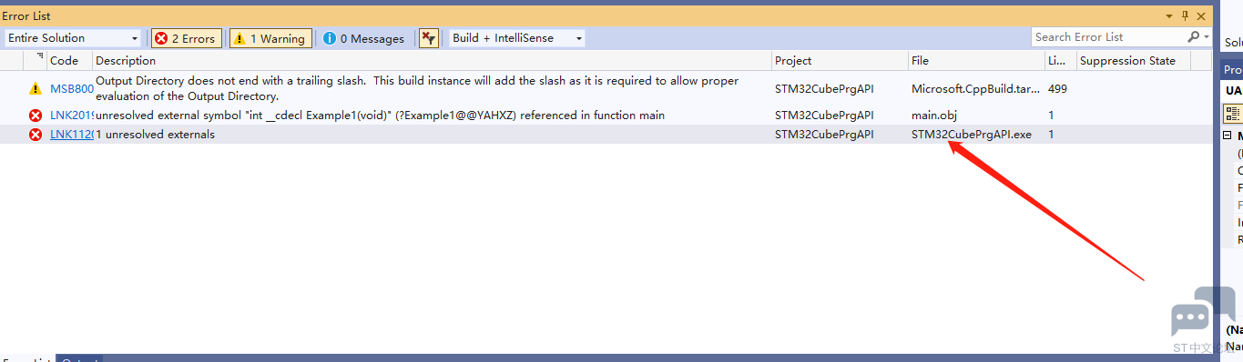Open the Entire Solution scope dropdown
Image resolution: width=1243 pixels, height=362 pixels.
73,38
